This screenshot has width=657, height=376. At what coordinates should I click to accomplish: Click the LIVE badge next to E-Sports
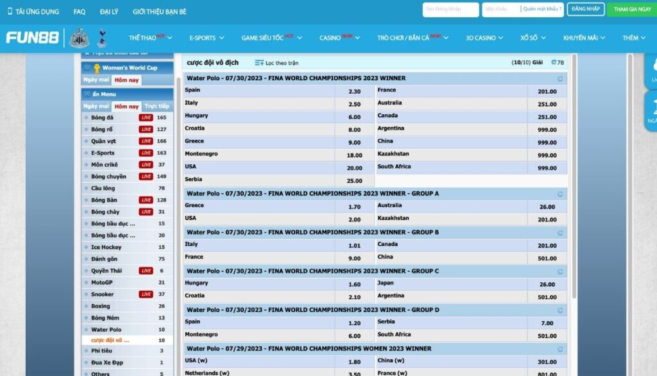click(146, 153)
